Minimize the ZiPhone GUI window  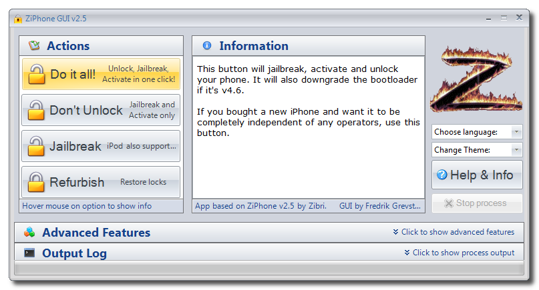[x=488, y=19]
